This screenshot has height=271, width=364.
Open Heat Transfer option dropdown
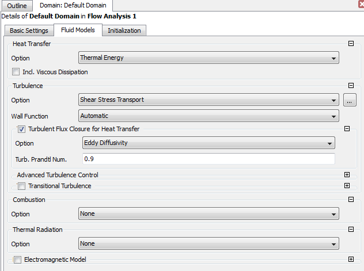coord(208,58)
